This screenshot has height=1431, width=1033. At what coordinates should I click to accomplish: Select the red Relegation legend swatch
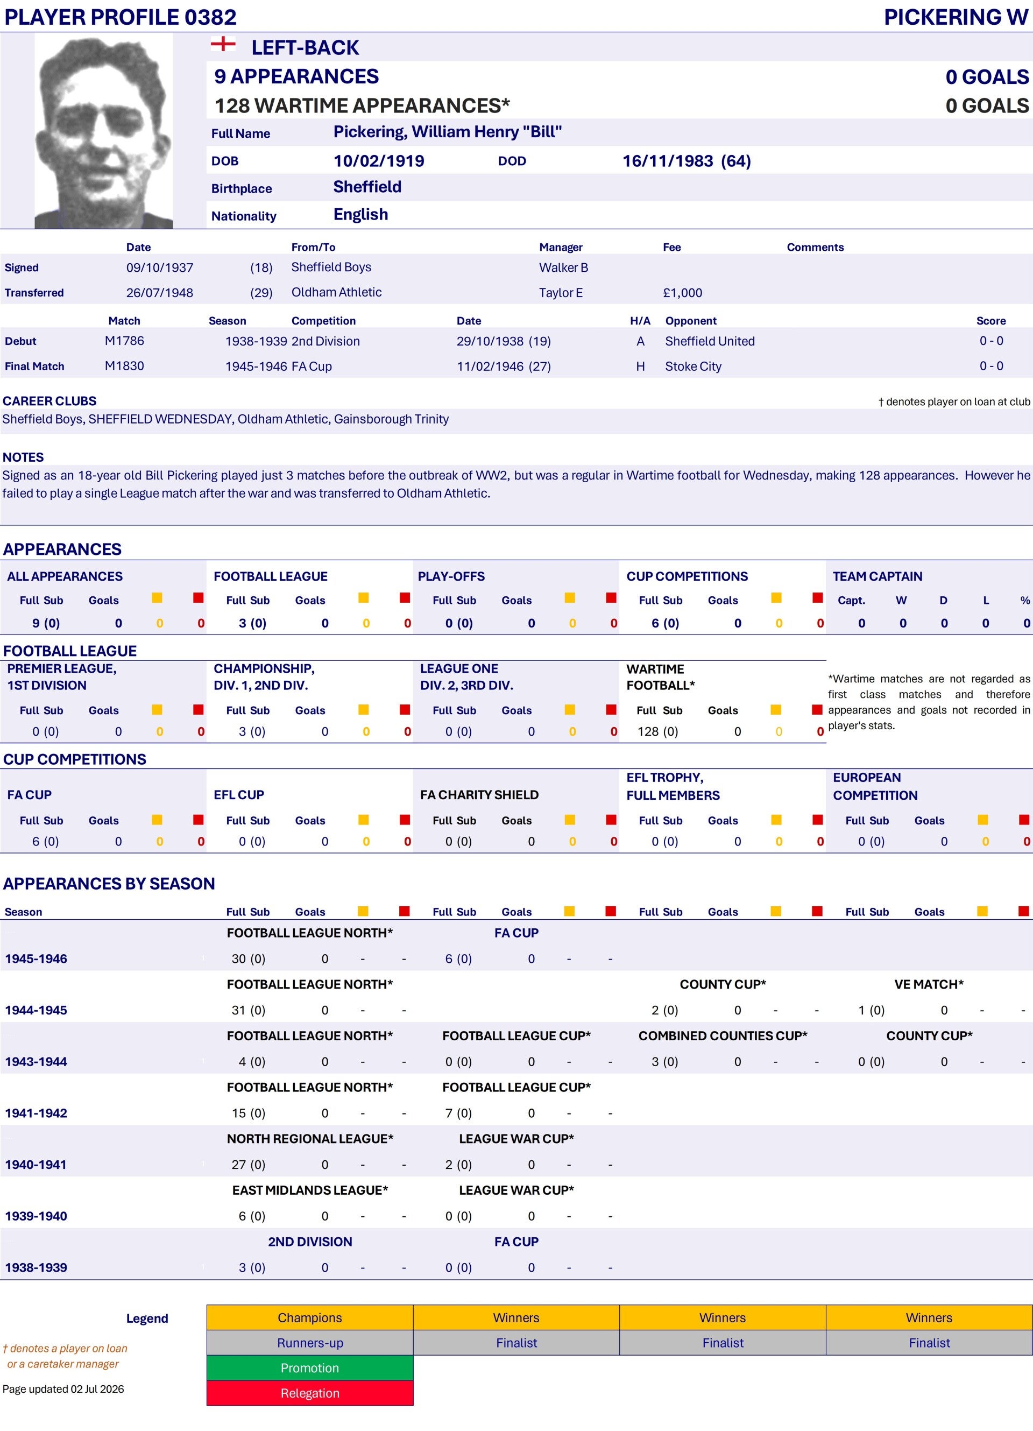310,1393
